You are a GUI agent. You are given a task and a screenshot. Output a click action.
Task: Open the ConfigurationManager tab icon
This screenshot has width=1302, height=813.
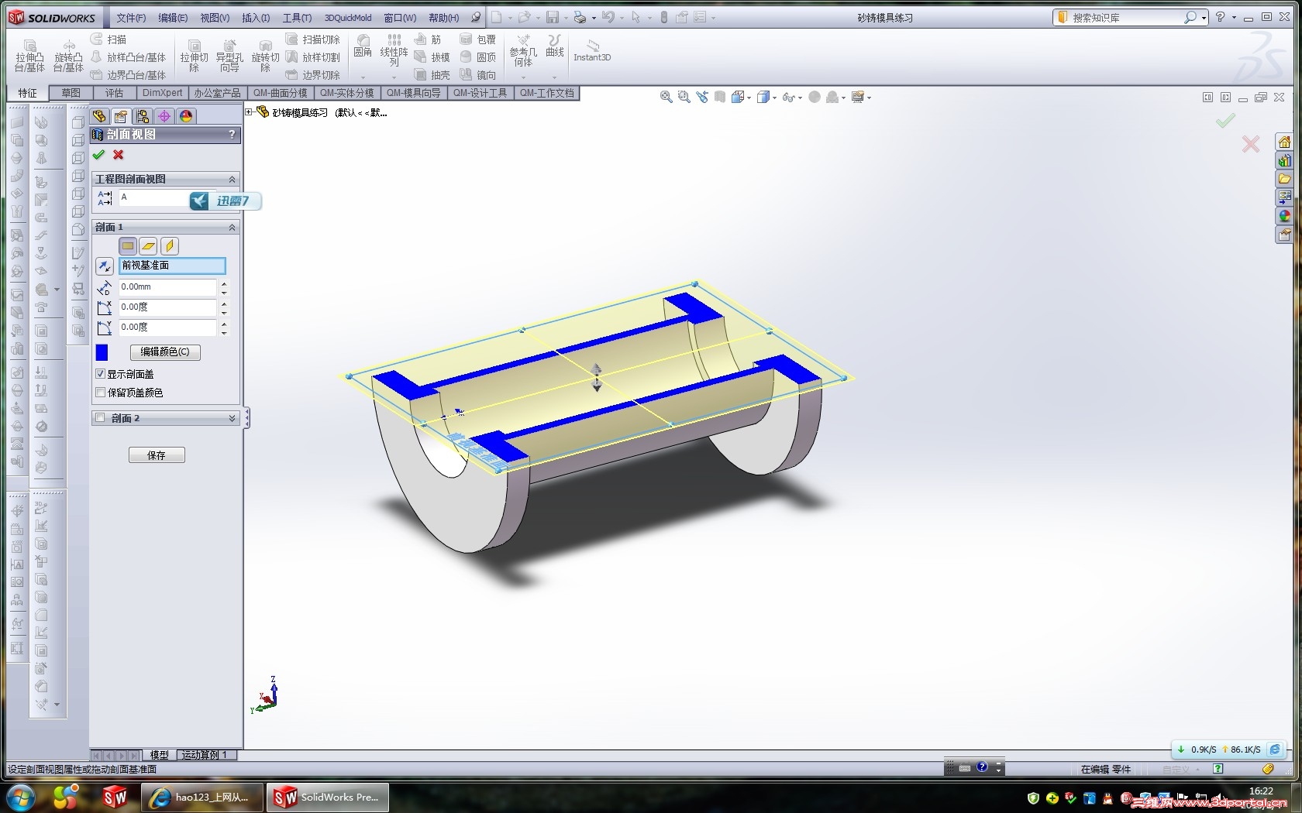point(143,116)
